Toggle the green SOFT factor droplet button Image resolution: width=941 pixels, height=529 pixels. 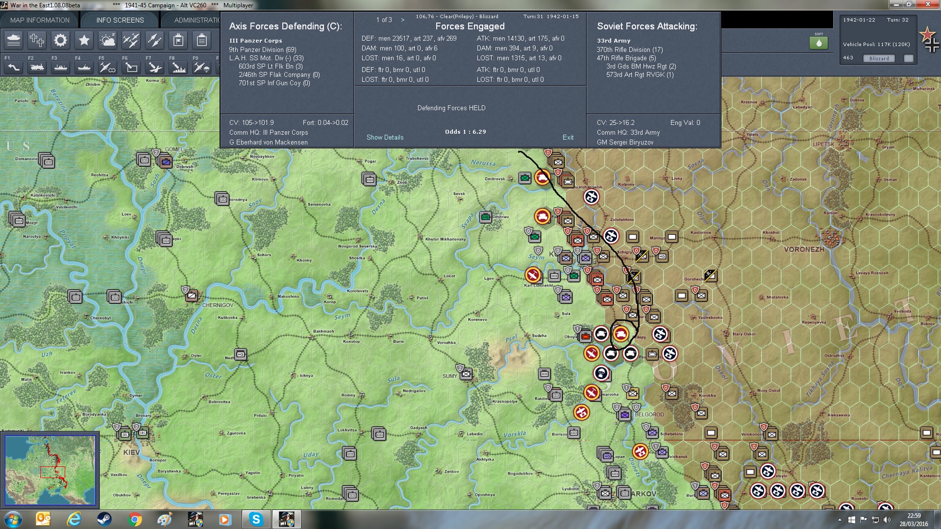click(818, 43)
